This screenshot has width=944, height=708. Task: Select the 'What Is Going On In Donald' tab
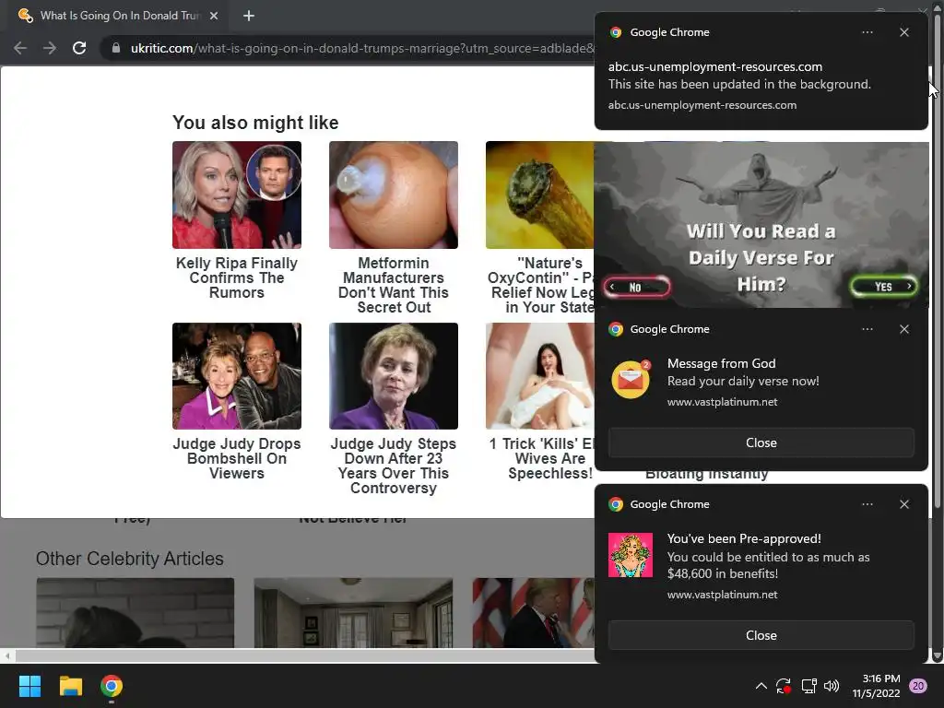point(119,16)
